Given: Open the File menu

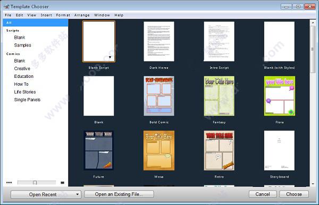Looking at the screenshot, I should coord(8,15).
